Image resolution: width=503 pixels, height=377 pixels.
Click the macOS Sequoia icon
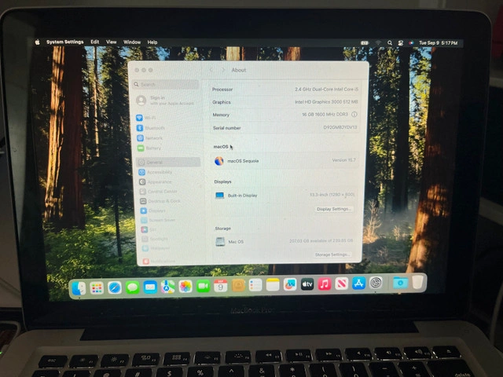pyautogui.click(x=219, y=161)
